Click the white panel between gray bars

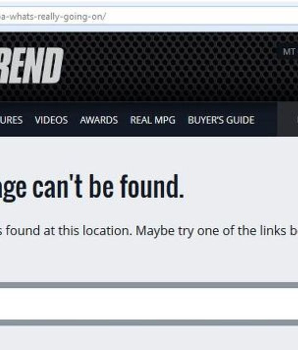click(149, 304)
